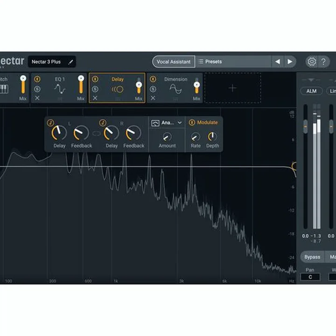
Task: Click the input gain fader beside the meter
Action: coord(305,126)
